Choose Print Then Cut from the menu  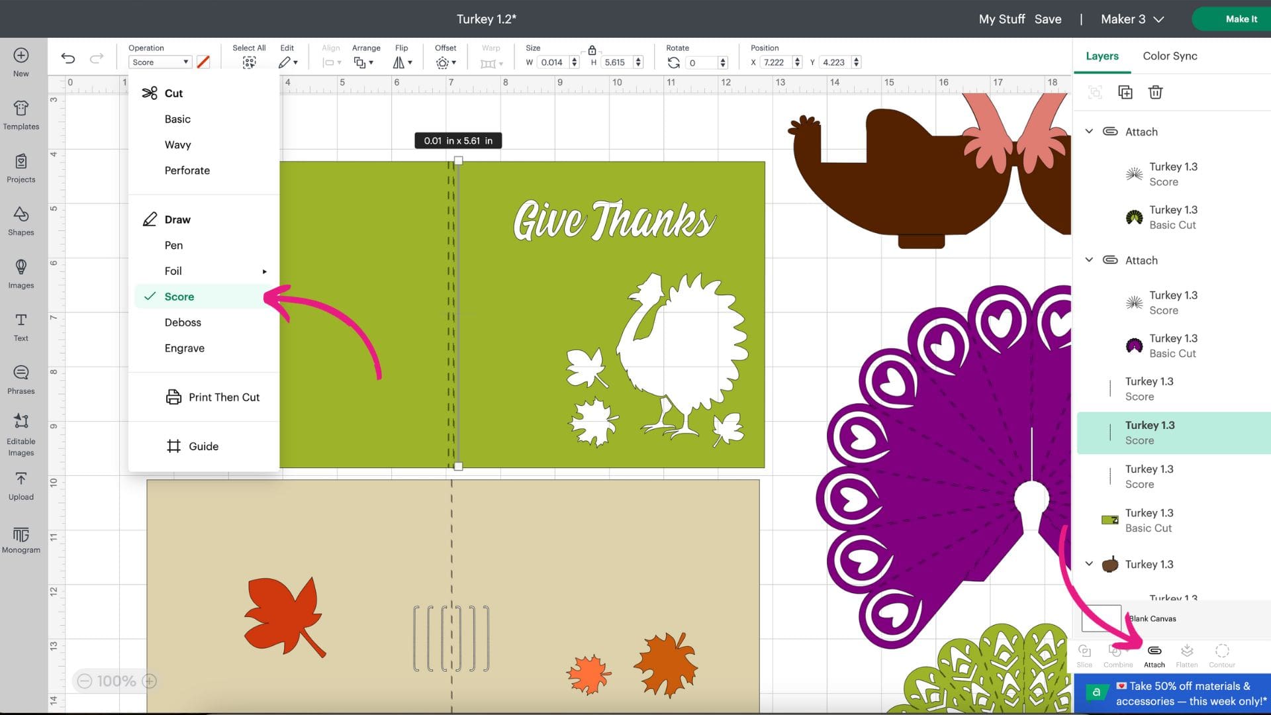[224, 397]
